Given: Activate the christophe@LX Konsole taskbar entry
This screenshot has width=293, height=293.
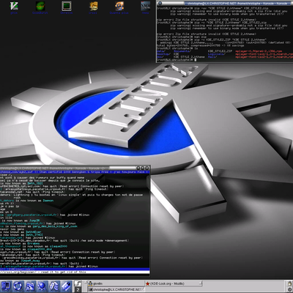Looking at the screenshot, I should point(116,289).
